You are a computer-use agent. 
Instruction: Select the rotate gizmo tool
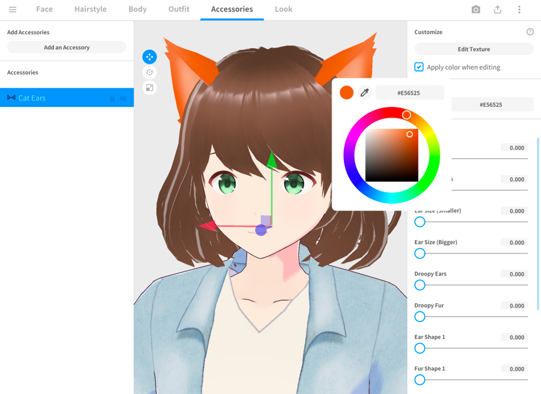[150, 73]
